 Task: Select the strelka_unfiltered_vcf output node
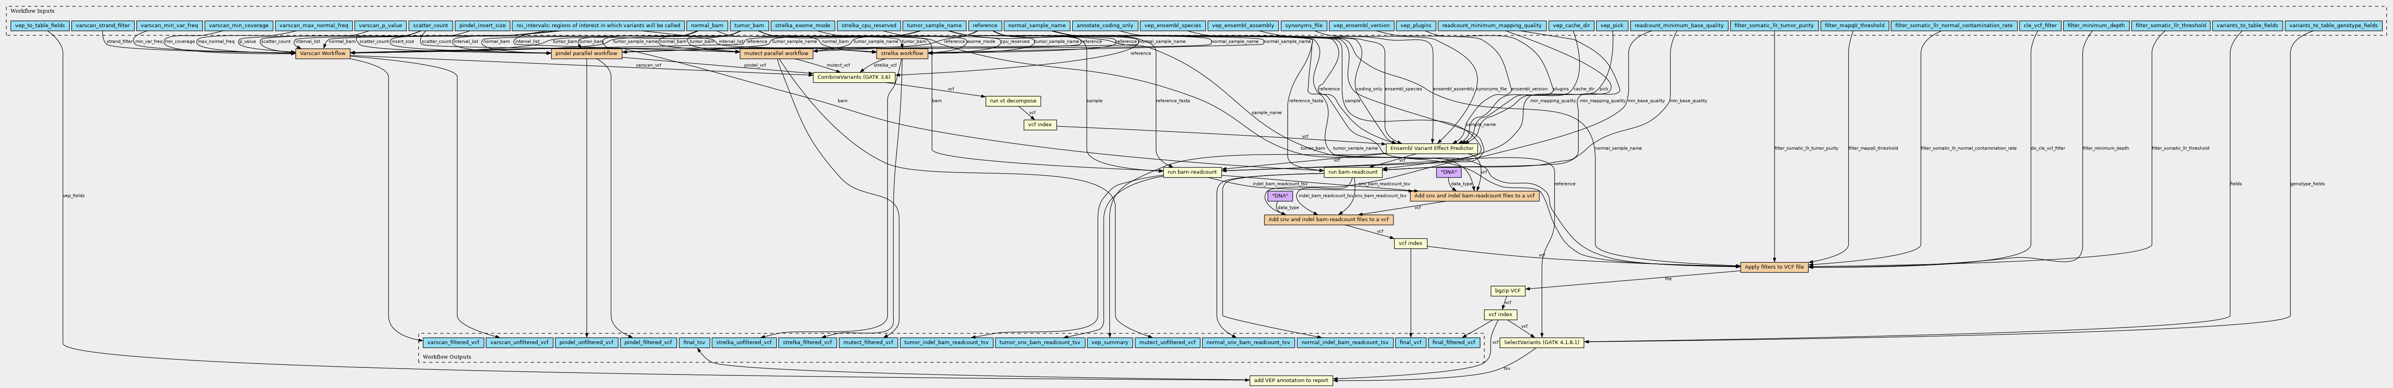click(x=743, y=343)
